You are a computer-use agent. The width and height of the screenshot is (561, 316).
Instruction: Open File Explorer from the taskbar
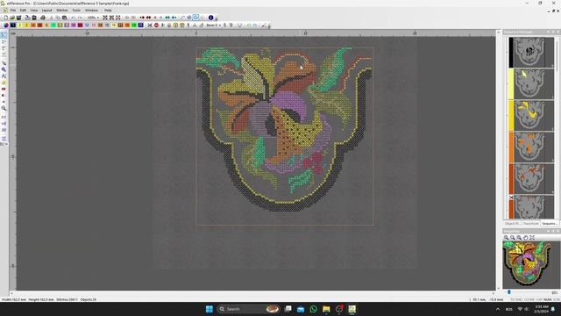pos(326,309)
